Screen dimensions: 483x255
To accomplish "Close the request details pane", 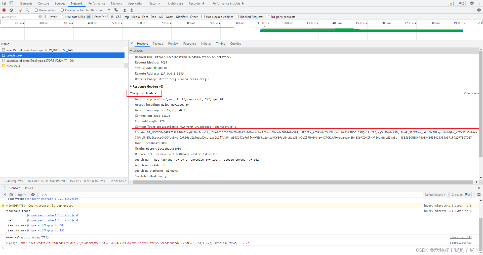I will pos(132,43).
